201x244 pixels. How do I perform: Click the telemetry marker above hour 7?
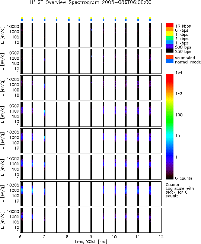click(45, 19)
